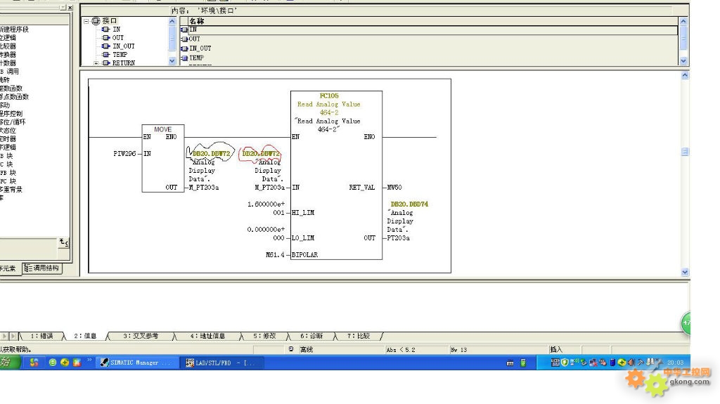Click the small icon below the elements list
The image size is (720, 404).
click(63, 242)
